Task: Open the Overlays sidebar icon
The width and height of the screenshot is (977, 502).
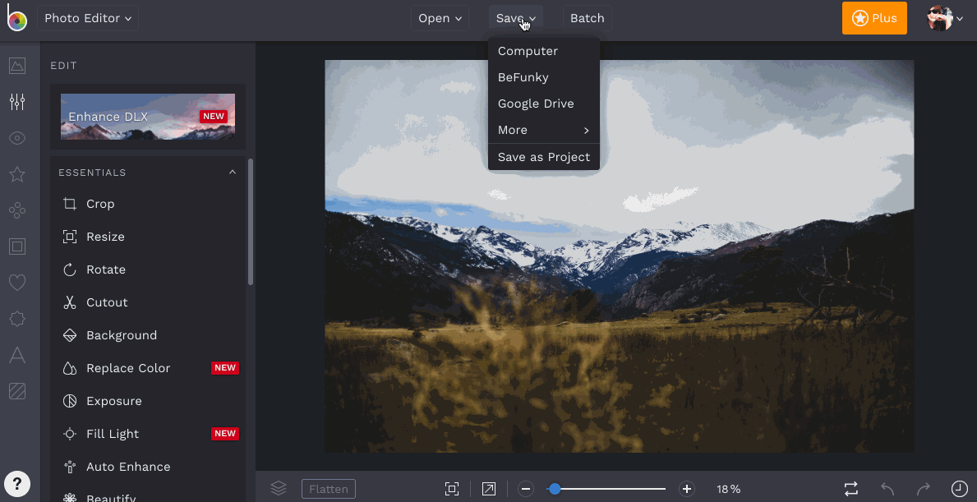Action: (x=17, y=319)
